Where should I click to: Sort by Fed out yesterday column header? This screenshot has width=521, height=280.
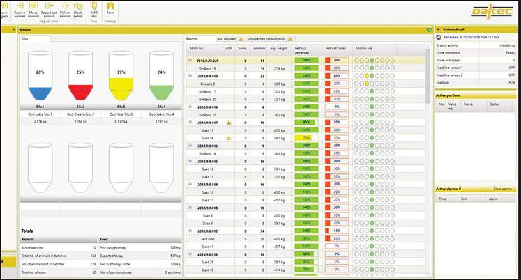click(x=307, y=50)
